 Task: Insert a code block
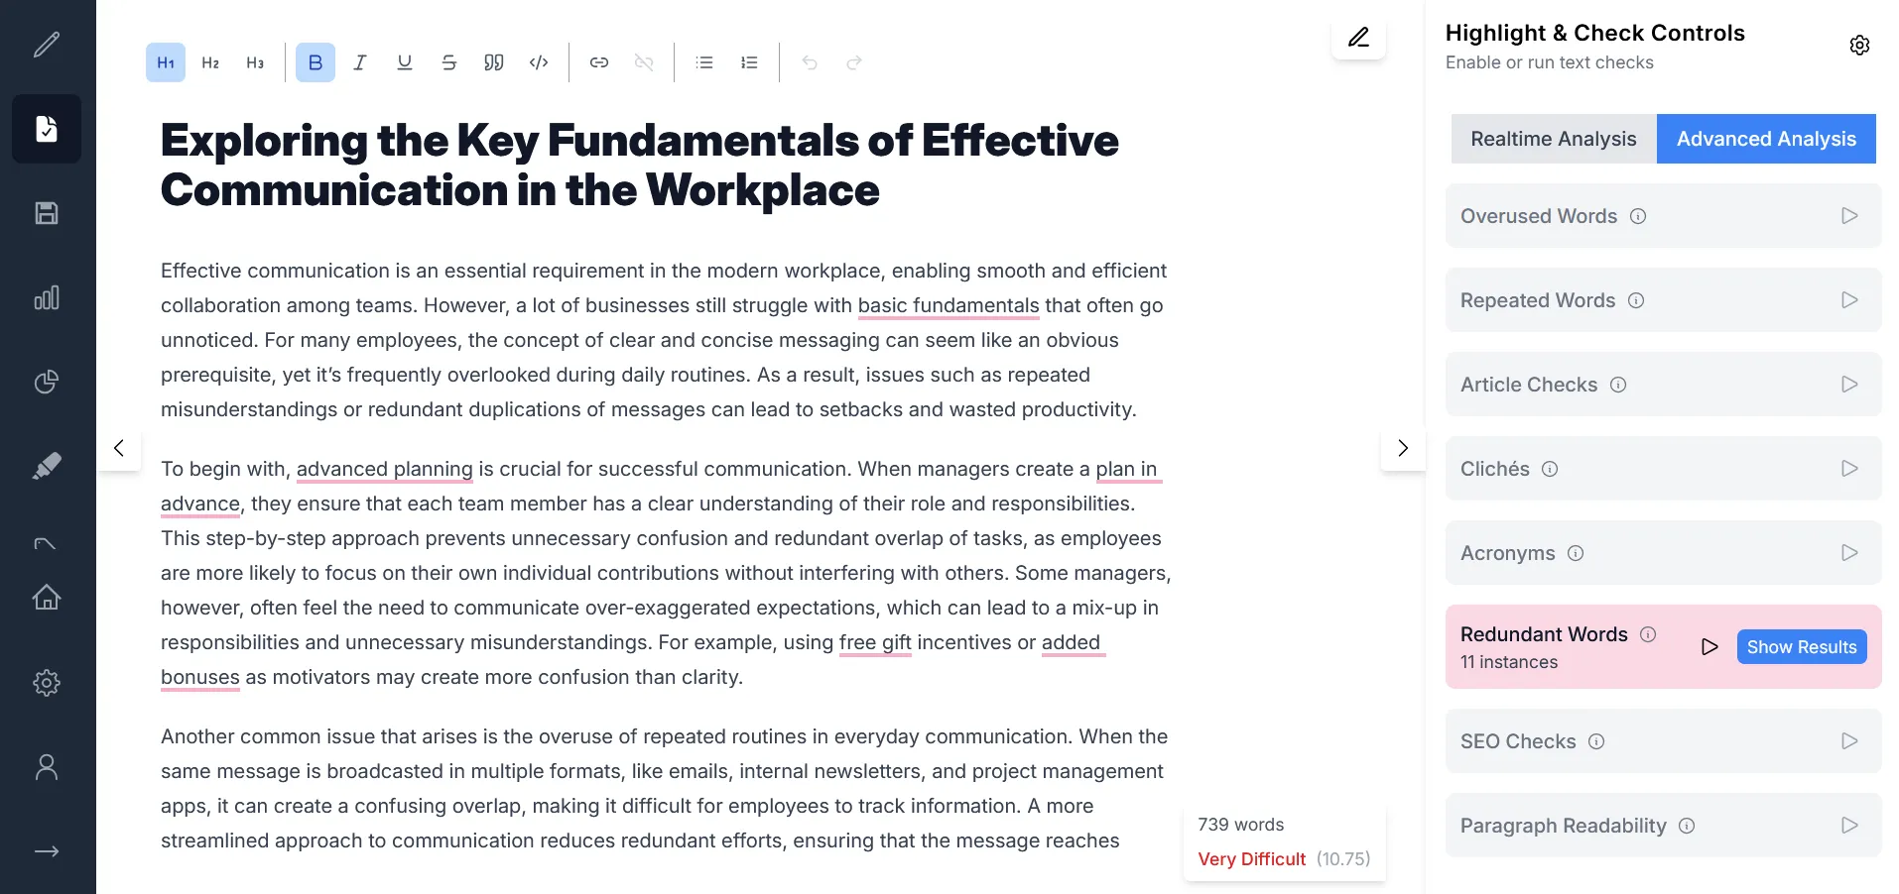539,62
